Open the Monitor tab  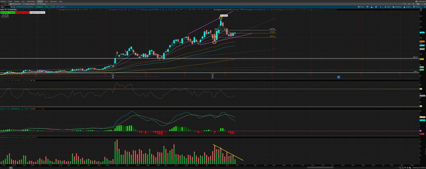point(3,1)
